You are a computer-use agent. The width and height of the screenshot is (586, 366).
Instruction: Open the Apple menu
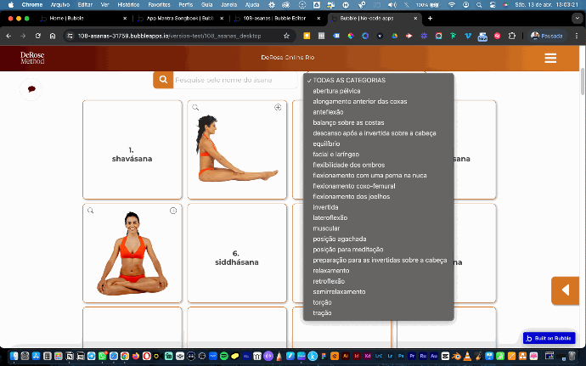11,5
